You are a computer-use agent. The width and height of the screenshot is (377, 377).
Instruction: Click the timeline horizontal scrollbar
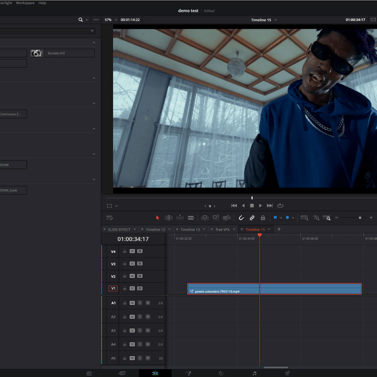[276, 367]
